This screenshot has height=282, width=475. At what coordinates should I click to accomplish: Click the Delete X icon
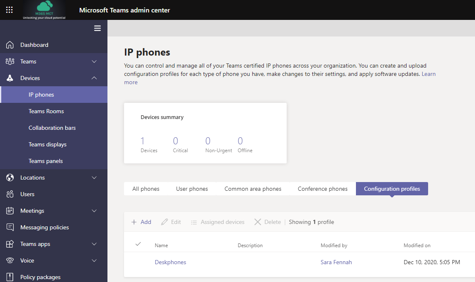pyautogui.click(x=258, y=222)
